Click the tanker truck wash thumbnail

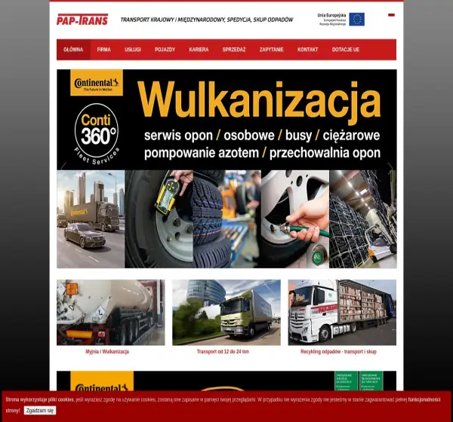point(111,313)
